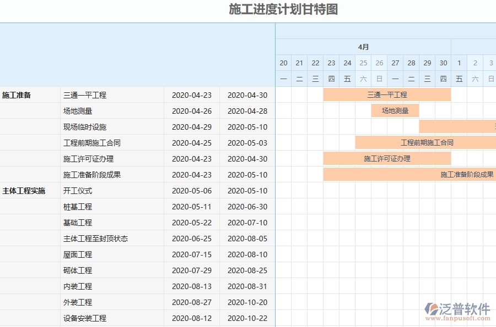
Task: Select date column 20 in the timeline
Action: (x=283, y=63)
